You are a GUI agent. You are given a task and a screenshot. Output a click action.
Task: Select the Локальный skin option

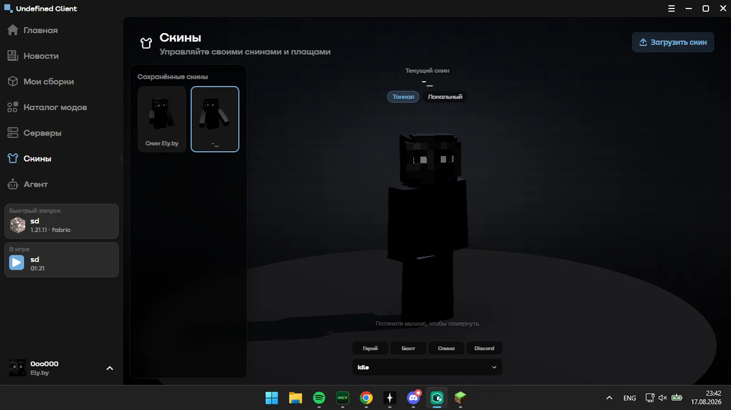point(445,97)
